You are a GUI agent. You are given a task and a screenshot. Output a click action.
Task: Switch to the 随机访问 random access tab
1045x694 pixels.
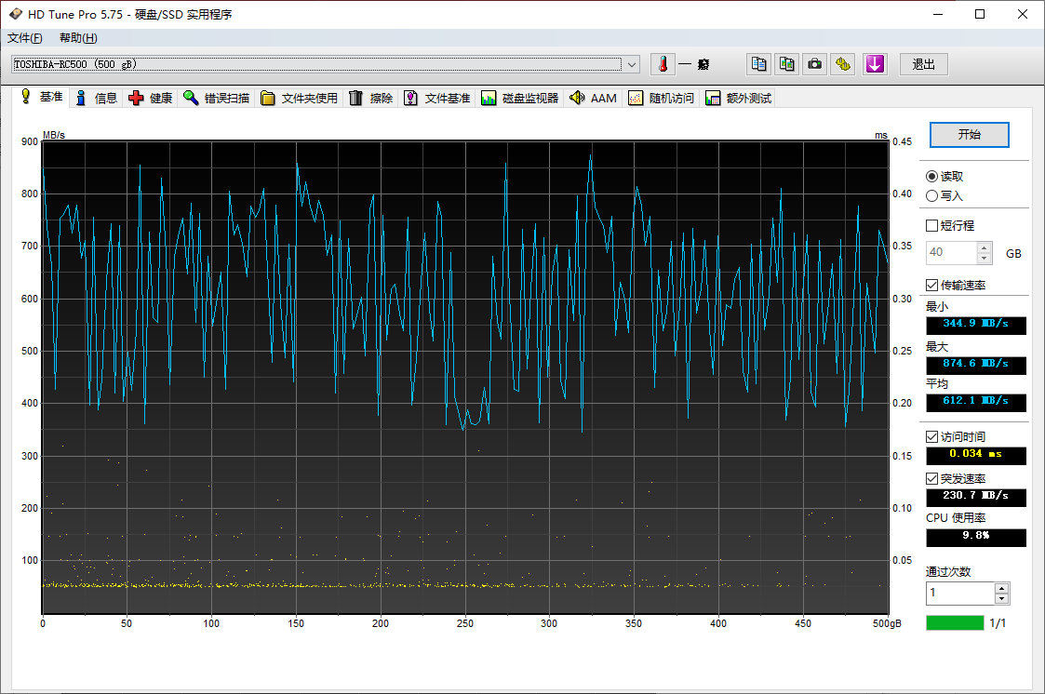(662, 98)
